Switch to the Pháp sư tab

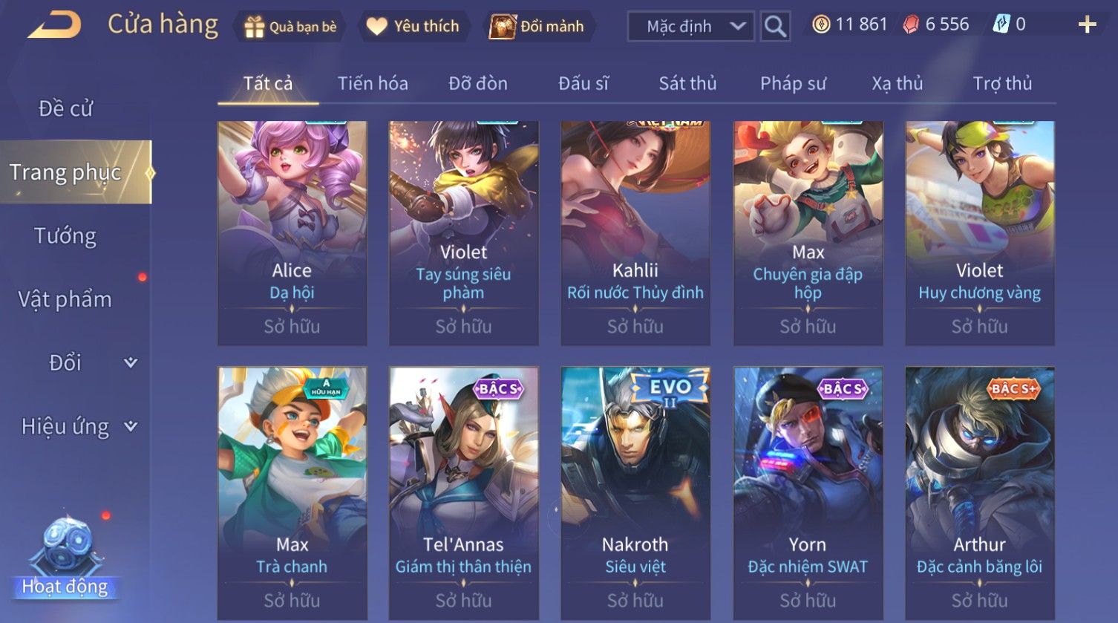[793, 83]
